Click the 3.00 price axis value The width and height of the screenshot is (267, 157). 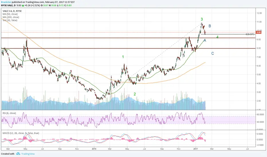(259, 92)
